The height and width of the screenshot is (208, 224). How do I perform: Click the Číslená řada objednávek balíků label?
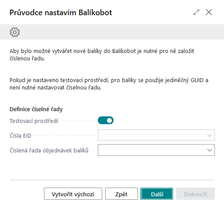[x=49, y=150]
